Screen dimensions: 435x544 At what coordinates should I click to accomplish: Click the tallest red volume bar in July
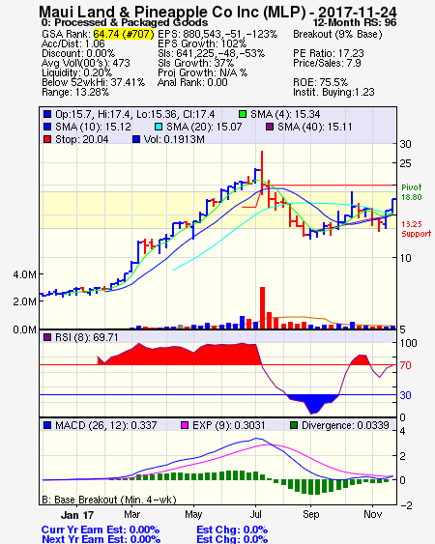263,307
